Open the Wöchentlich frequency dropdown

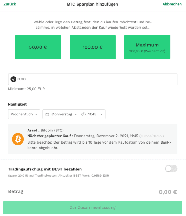point(24,114)
